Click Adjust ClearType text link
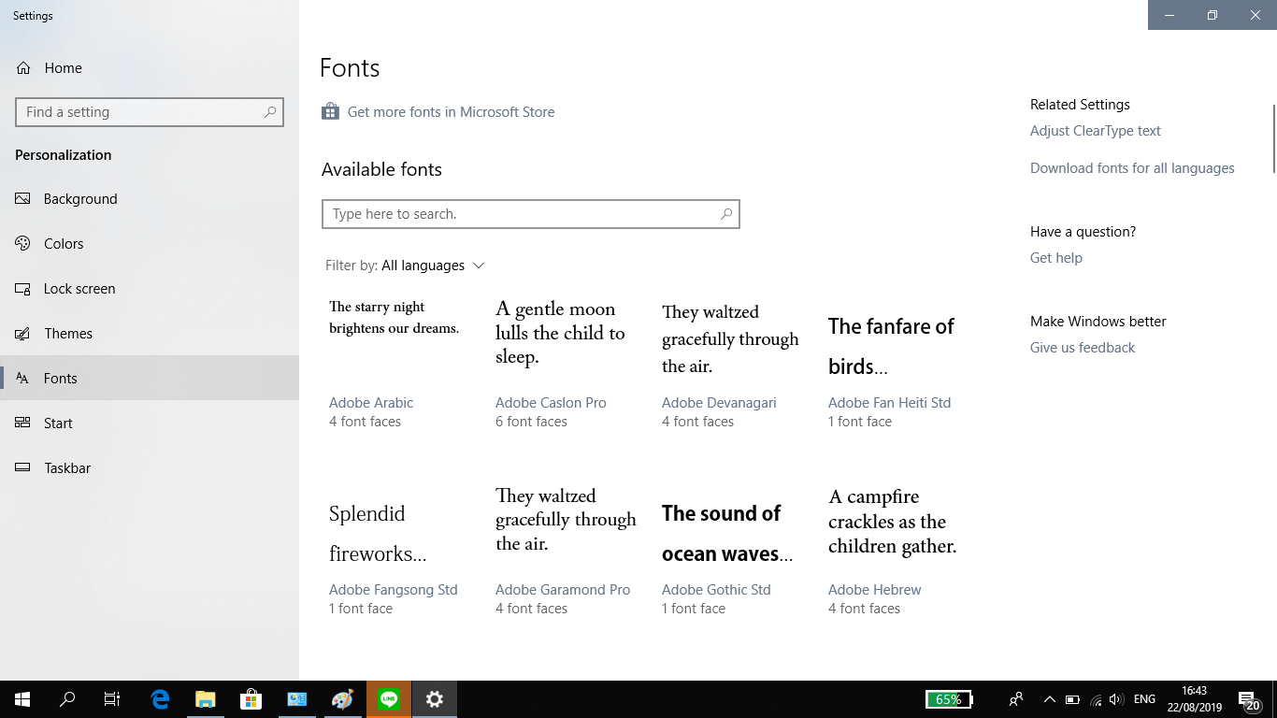The height and width of the screenshot is (718, 1277). [1095, 131]
